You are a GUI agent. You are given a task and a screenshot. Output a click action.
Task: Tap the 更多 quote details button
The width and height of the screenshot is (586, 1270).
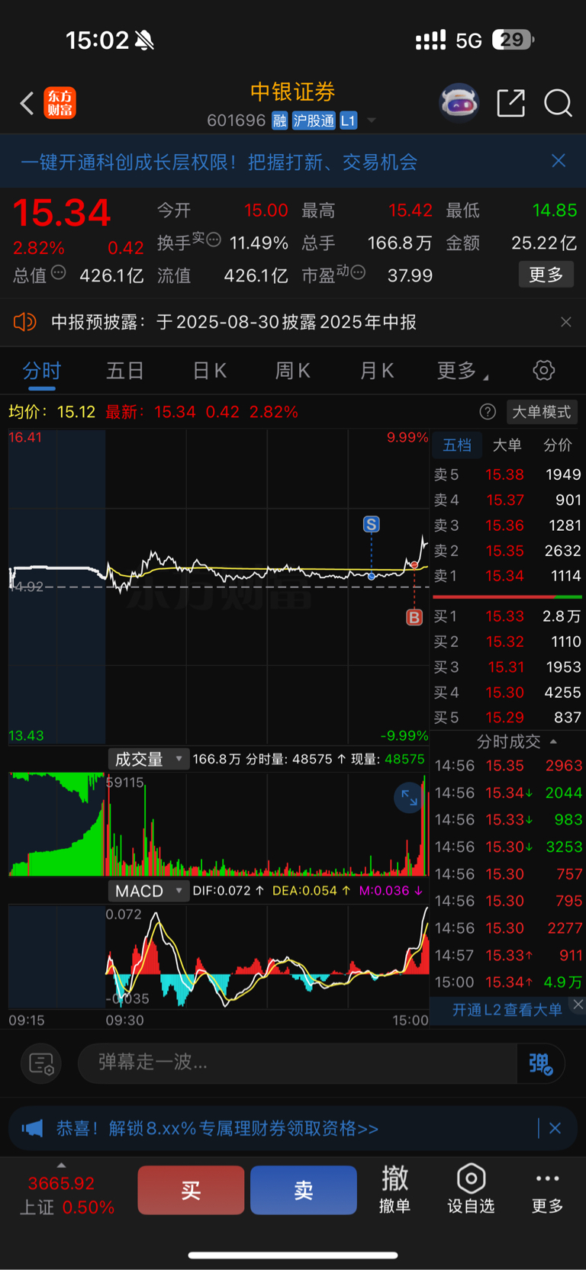(x=546, y=275)
